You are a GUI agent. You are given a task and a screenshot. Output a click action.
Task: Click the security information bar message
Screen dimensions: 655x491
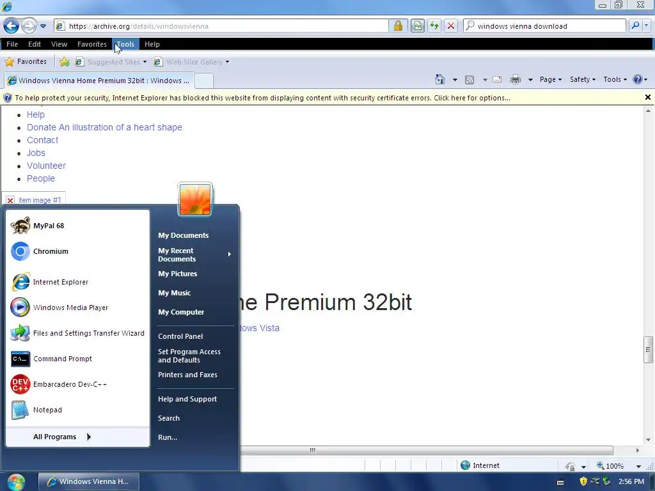(x=262, y=98)
